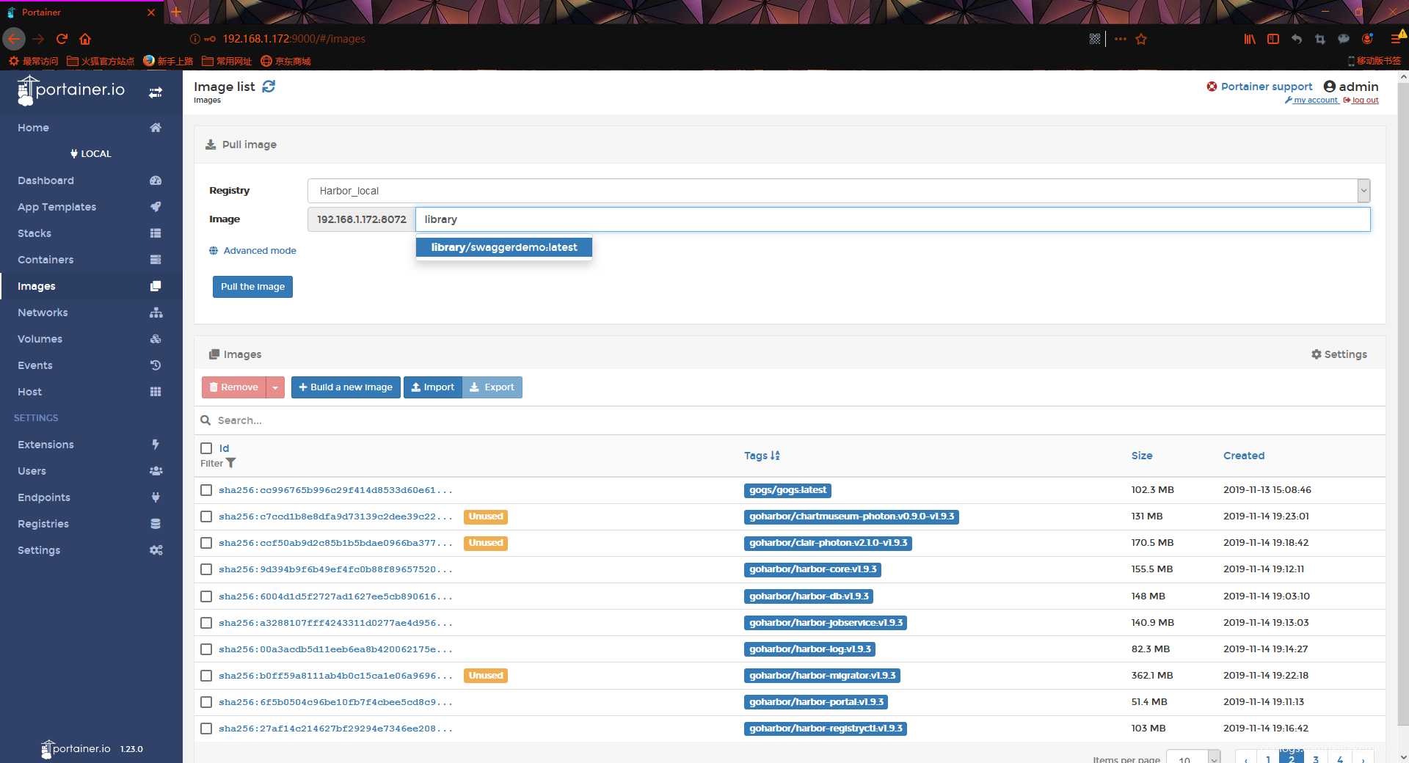This screenshot has width=1409, height=763.
Task: Click the App Templates rocket icon
Action: pos(156,207)
